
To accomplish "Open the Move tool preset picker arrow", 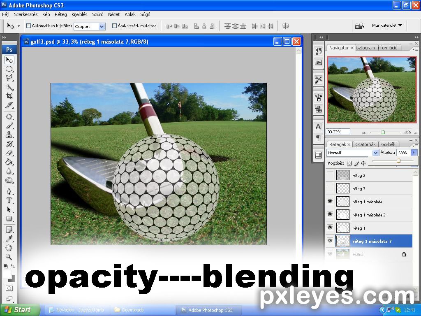I will [x=19, y=26].
